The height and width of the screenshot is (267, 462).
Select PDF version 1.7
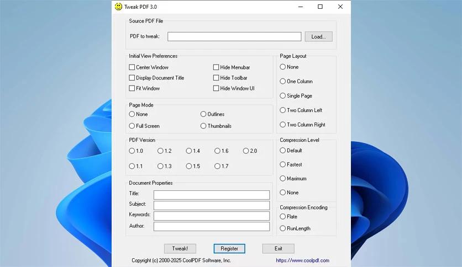(218, 166)
